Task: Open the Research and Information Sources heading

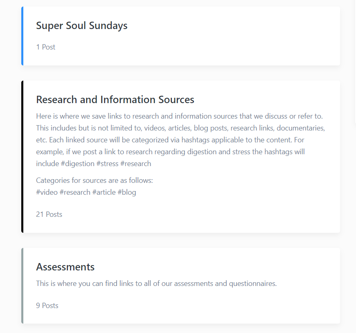Action: pos(115,99)
